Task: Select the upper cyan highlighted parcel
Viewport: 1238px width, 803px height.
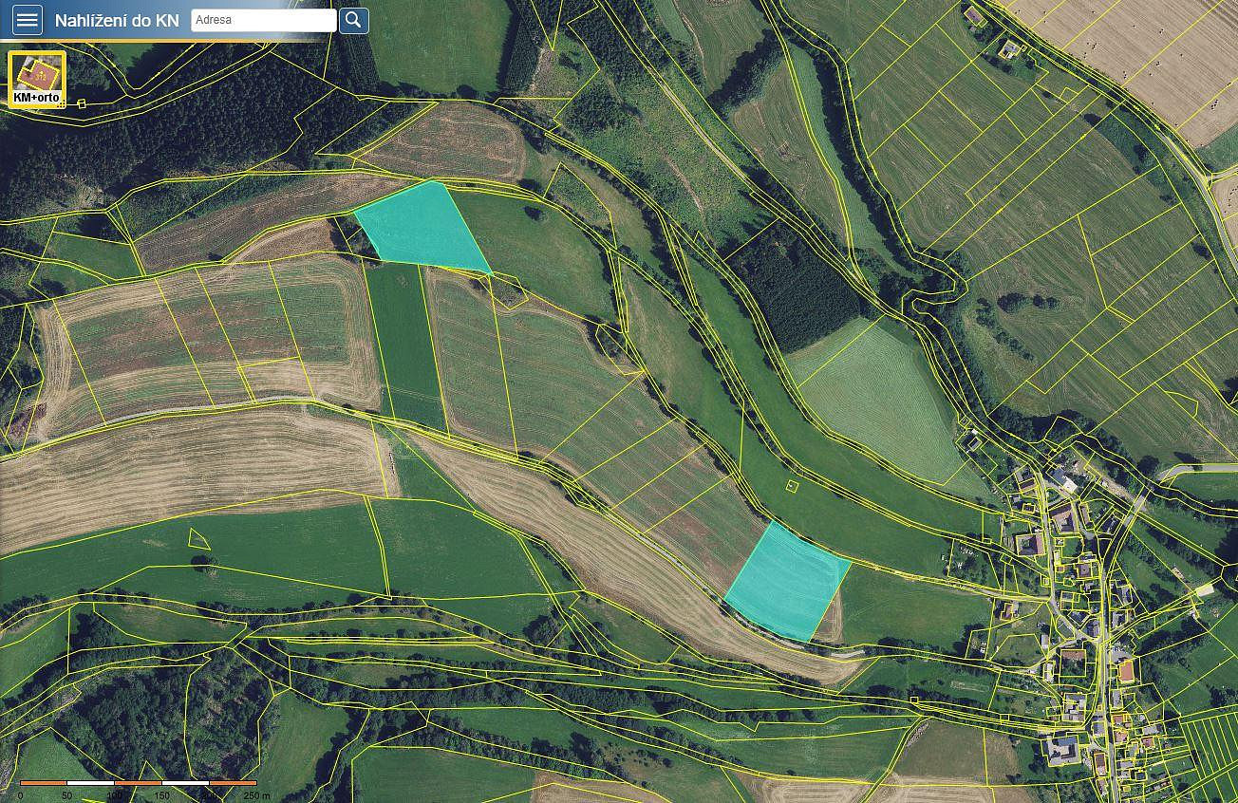Action: [423, 228]
